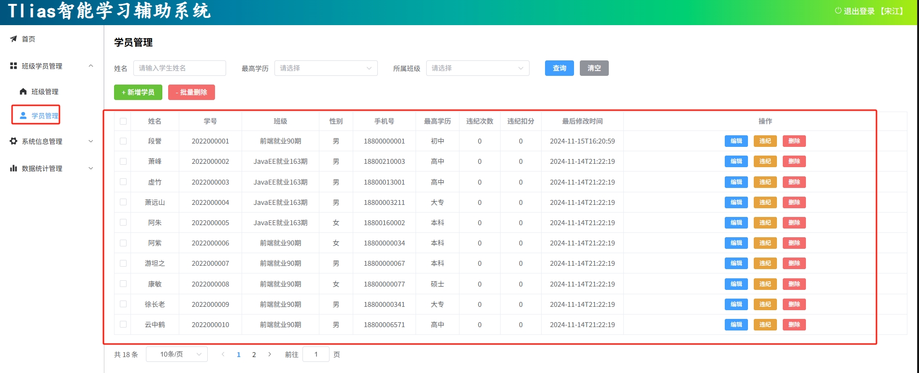Toggle the select-all header checkbox
The height and width of the screenshot is (373, 919).
click(123, 121)
